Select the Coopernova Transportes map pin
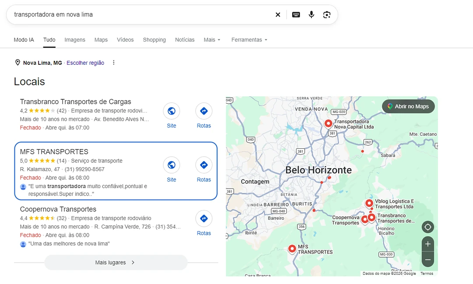The width and height of the screenshot is (473, 284). pyautogui.click(x=364, y=220)
